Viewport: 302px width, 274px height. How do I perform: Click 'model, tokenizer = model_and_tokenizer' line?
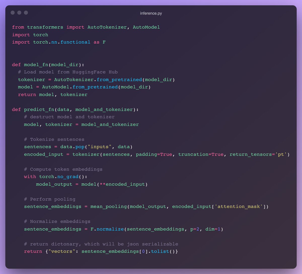81,125
